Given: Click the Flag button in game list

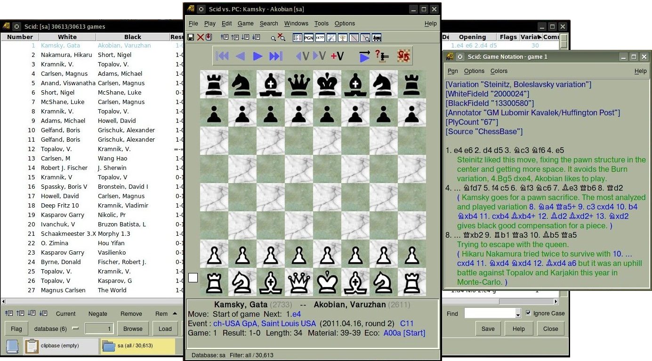Looking at the screenshot, I should tap(16, 329).
